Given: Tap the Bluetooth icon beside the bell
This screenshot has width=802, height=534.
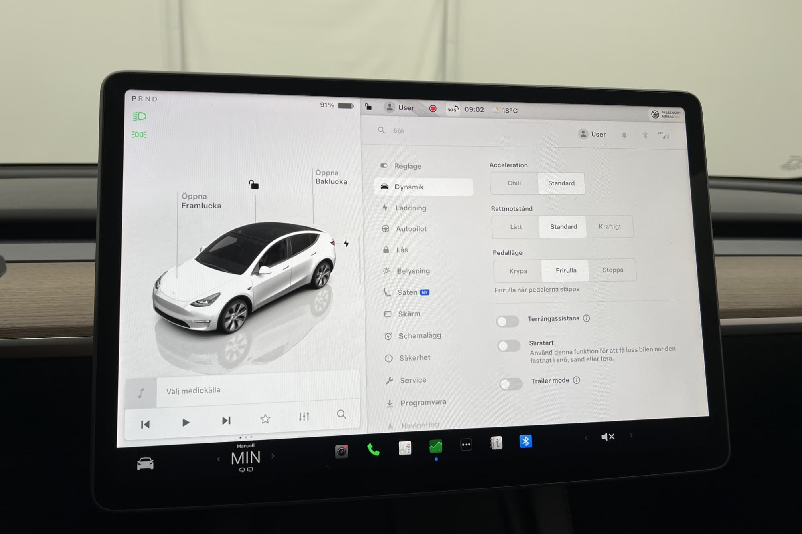Looking at the screenshot, I should 645,135.
